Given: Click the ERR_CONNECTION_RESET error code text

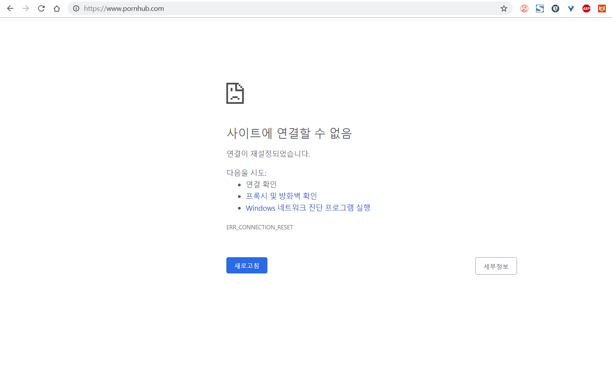Looking at the screenshot, I should tap(260, 227).
